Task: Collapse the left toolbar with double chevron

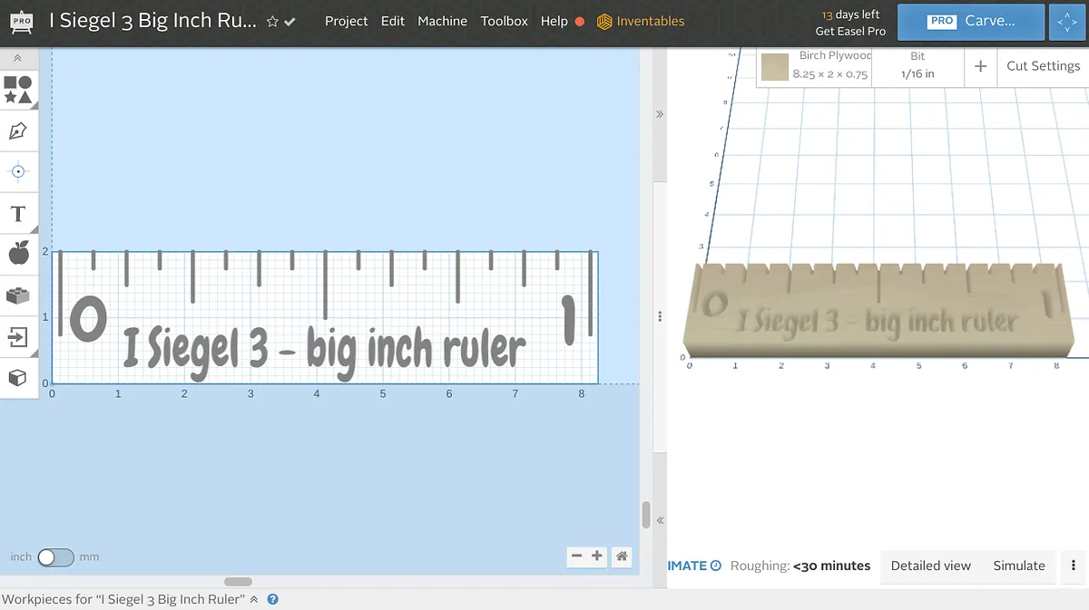Action: (18, 58)
